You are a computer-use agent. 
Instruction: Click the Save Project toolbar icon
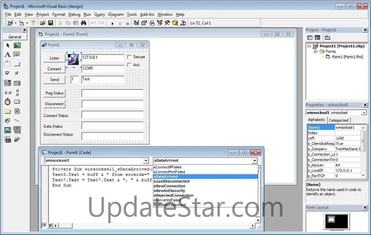pos(50,23)
